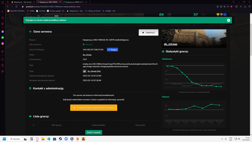Image resolution: width=252 pixels, height=142 pixels.
Task: Click the address bar URL field
Action: (x=119, y=7)
